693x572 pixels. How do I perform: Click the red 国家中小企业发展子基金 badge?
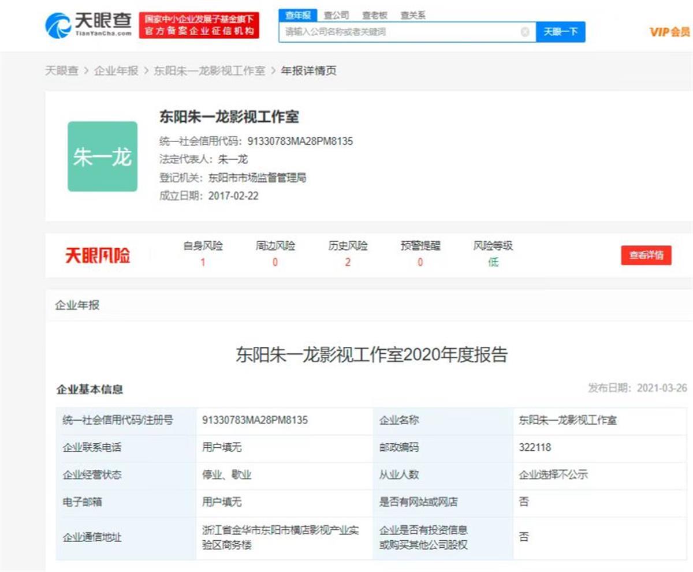point(199,24)
